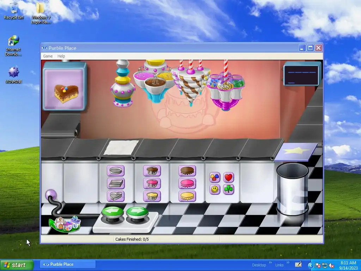This screenshot has height=271, width=361.
Task: Add the smiley face decoration
Action: click(x=215, y=189)
